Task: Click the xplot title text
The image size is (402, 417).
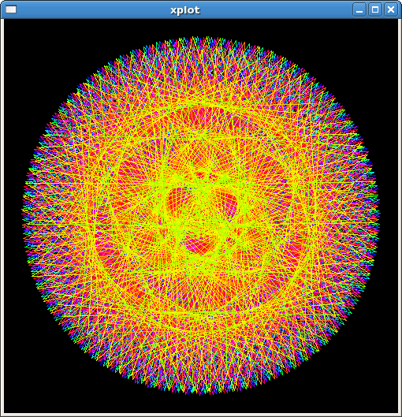Action: [x=185, y=10]
